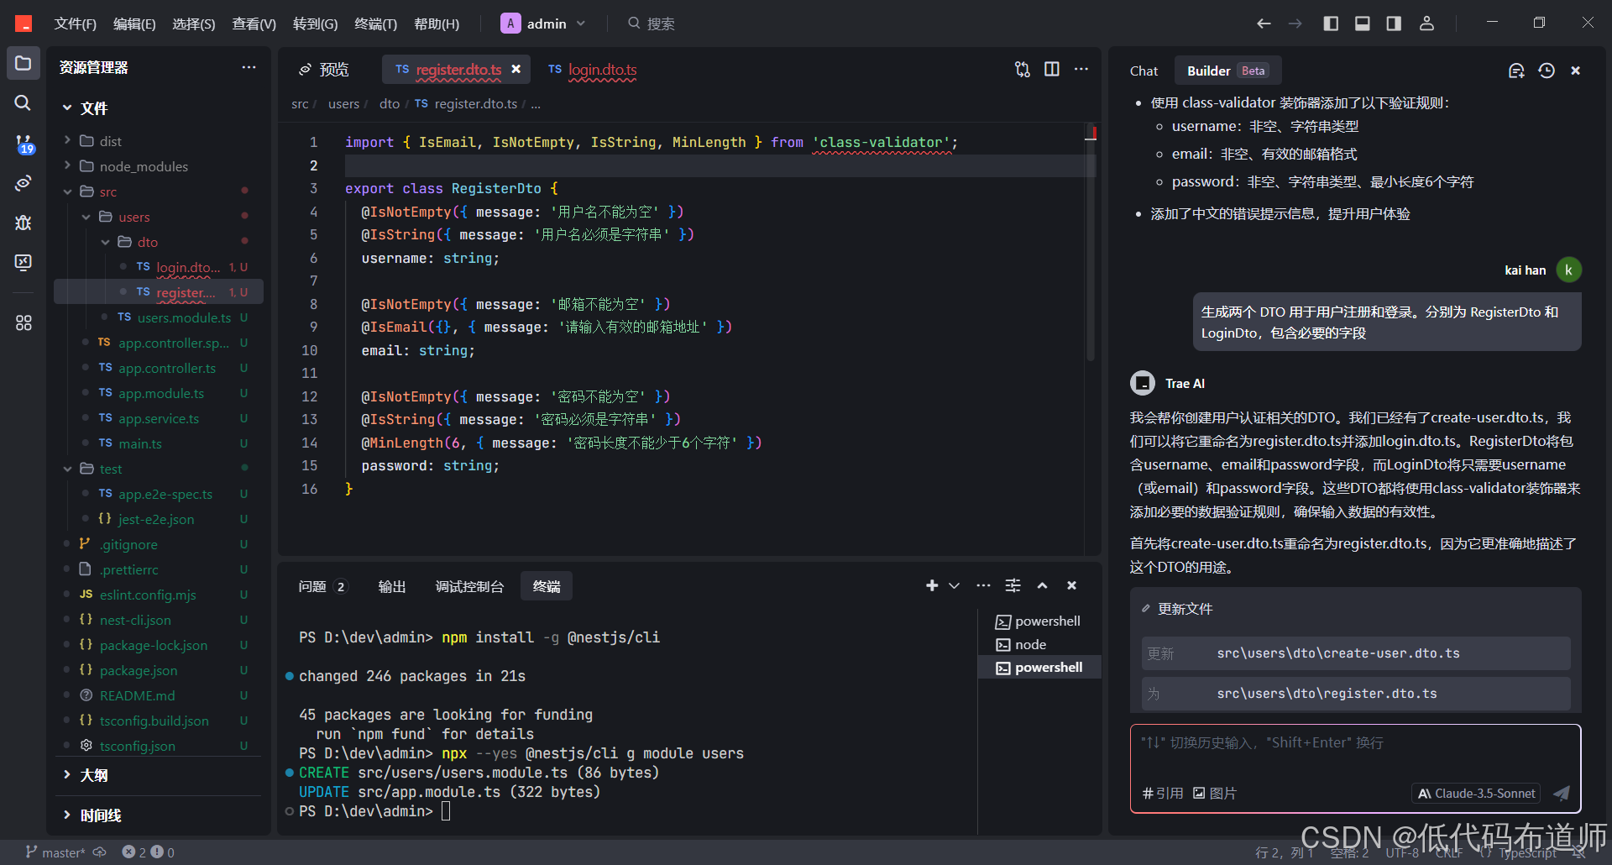Add a #引用 reference to chat

1163,793
